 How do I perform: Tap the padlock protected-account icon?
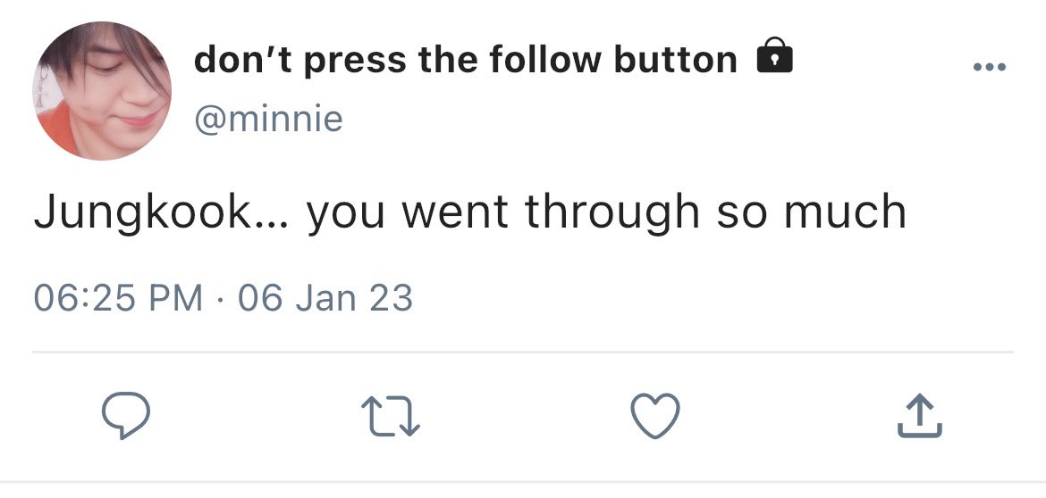tap(774, 58)
